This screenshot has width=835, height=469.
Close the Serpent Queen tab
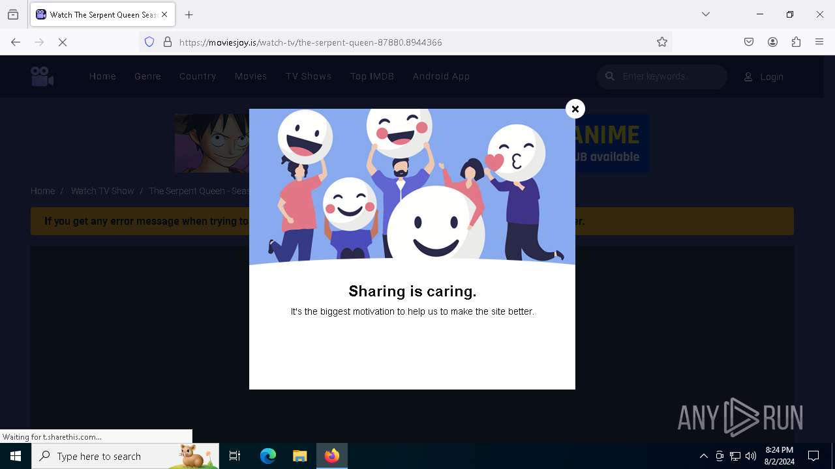[x=164, y=14]
